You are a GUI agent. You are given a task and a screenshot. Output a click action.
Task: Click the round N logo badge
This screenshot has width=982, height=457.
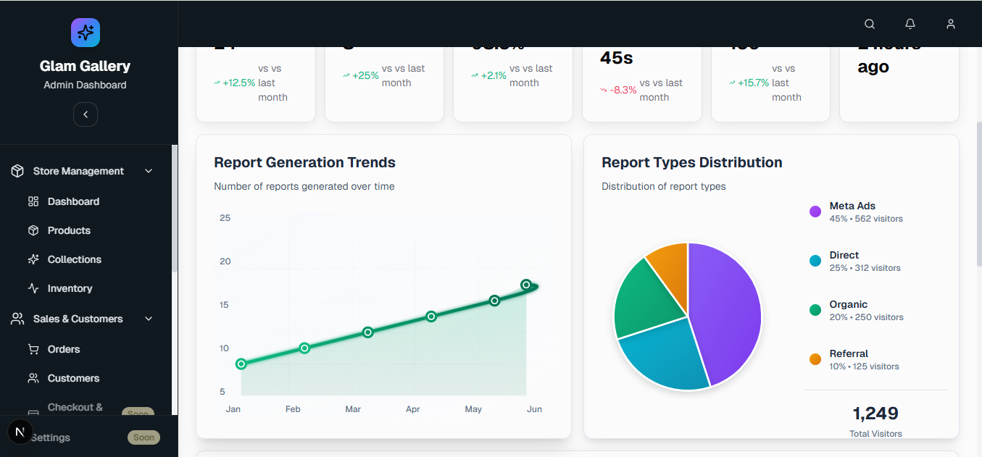pyautogui.click(x=20, y=432)
